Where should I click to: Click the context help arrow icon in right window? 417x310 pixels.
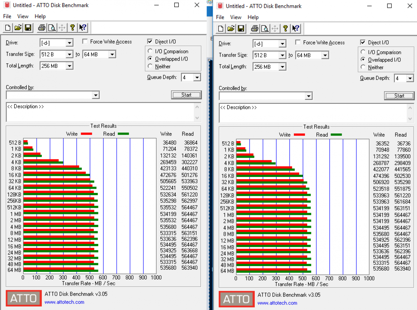click(x=296, y=29)
